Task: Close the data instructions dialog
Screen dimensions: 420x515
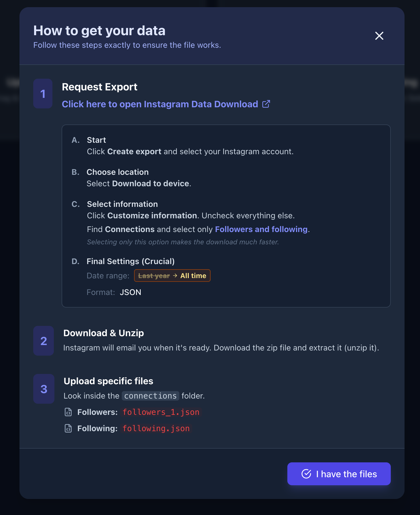Action: 379,36
